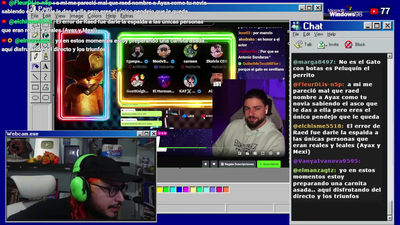This screenshot has height=225, width=400.
Task: Click GuibelMeTocoMiFlor name in stream chat
Action: pos(260,63)
